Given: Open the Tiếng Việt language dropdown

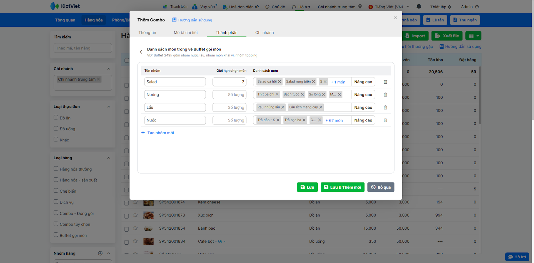Looking at the screenshot, I should click(389, 7).
